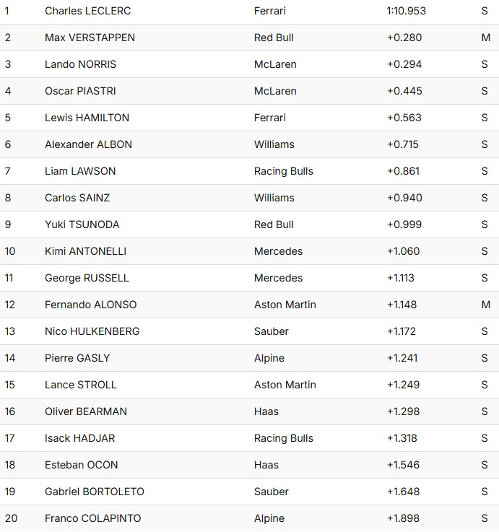Click Pierre GASLY's Alpine team
This screenshot has width=499, height=532.
269,358
